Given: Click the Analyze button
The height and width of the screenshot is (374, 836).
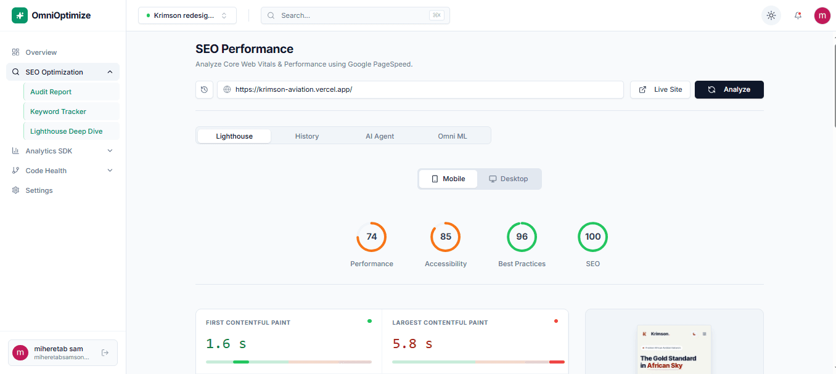Looking at the screenshot, I should click(x=729, y=89).
